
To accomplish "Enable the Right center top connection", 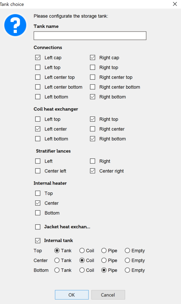I will coord(93,77).
